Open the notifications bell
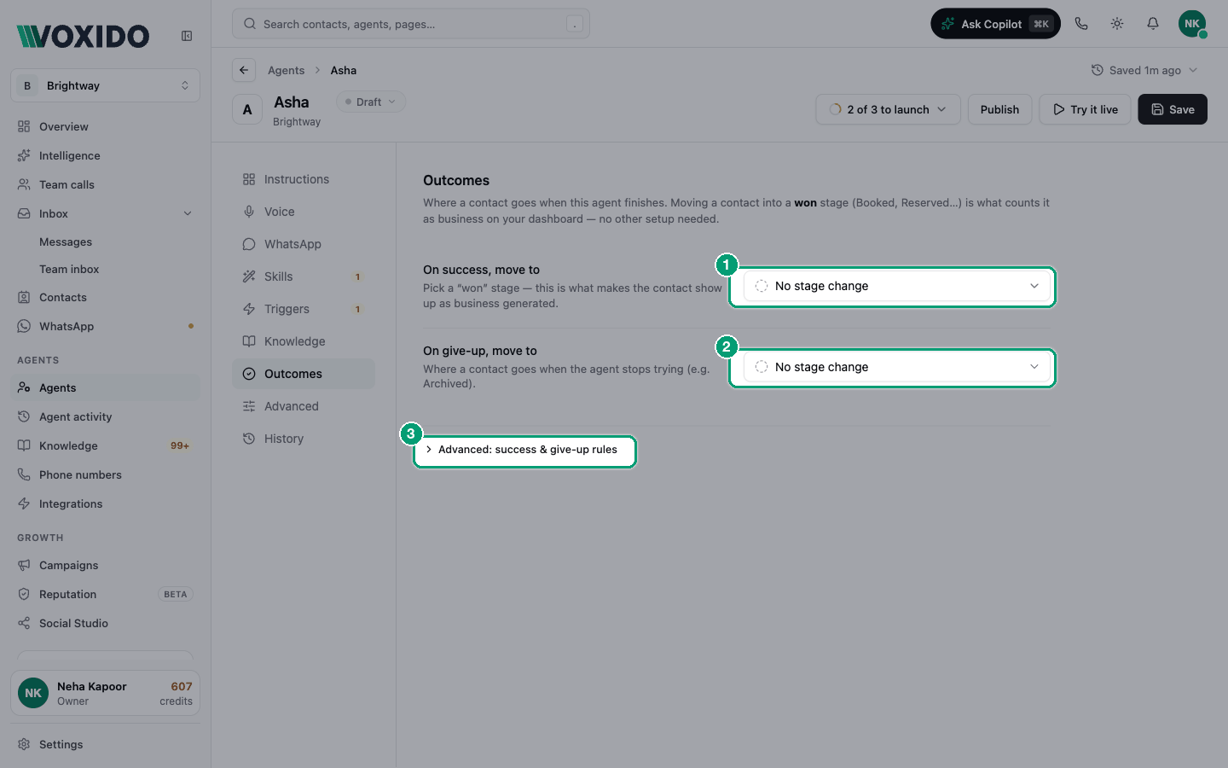 pyautogui.click(x=1153, y=24)
